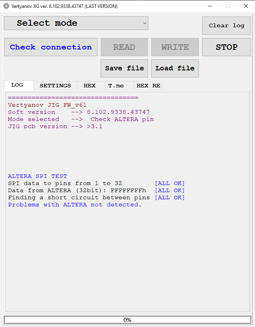Screen dimensions: 255x327
Task: Click the 'ALTERA SPI TEST' heading
Action: (x=37, y=176)
